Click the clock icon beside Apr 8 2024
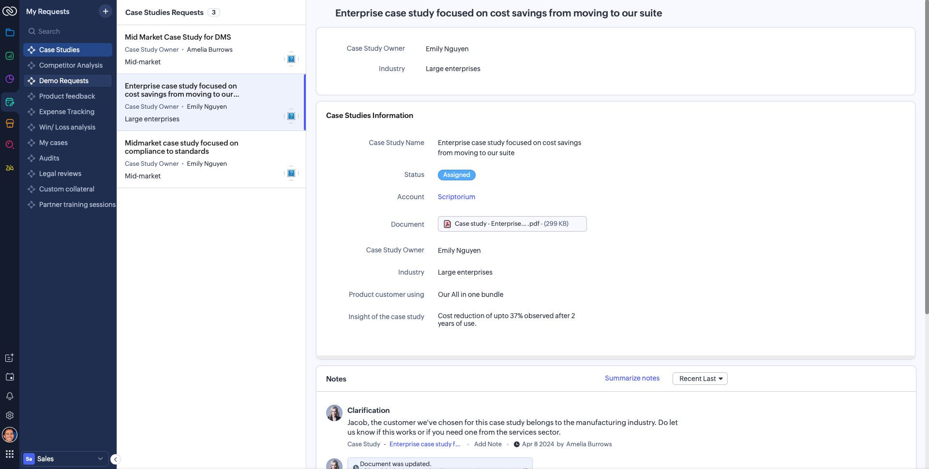Screen dimensions: 929x469 pyautogui.click(x=517, y=444)
